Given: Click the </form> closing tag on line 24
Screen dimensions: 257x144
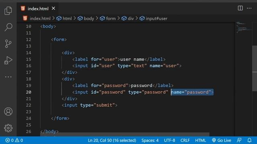Looking at the screenshot, I should click(60, 118).
